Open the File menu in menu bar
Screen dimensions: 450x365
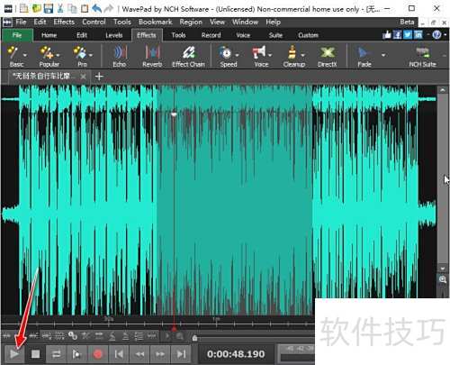click(x=21, y=22)
